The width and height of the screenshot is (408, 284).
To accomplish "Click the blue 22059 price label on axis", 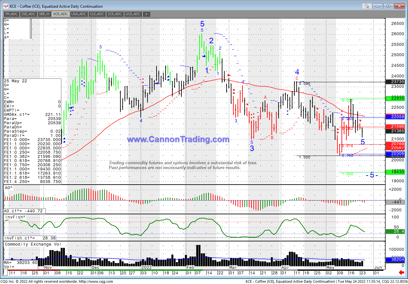I will click(395, 117).
